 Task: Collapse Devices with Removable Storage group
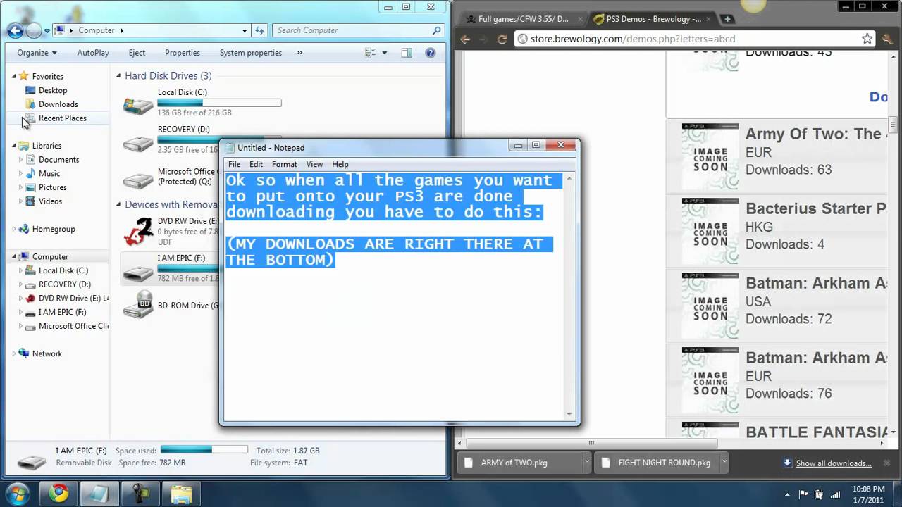118,205
